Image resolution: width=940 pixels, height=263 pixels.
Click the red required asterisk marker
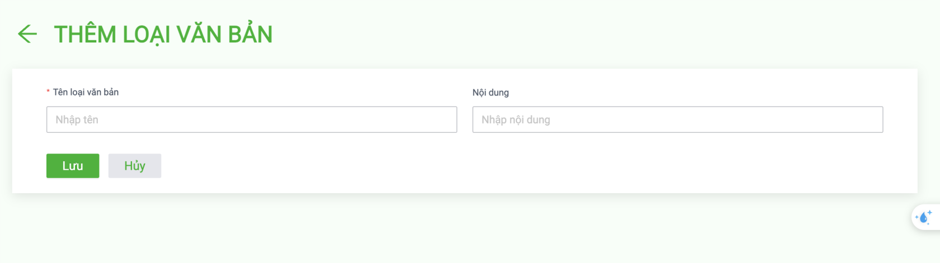48,92
